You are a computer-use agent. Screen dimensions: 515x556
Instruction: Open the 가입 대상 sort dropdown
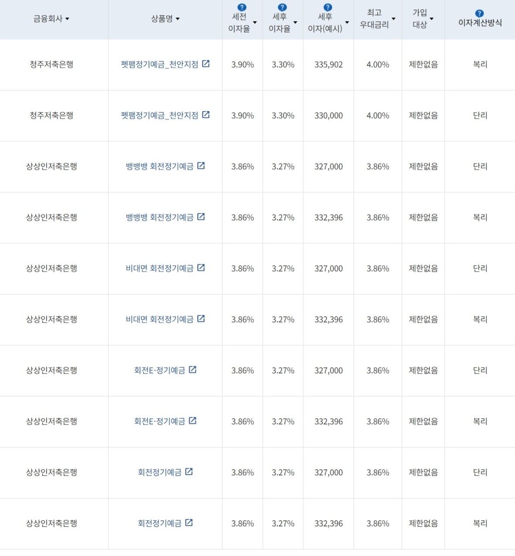pos(431,19)
